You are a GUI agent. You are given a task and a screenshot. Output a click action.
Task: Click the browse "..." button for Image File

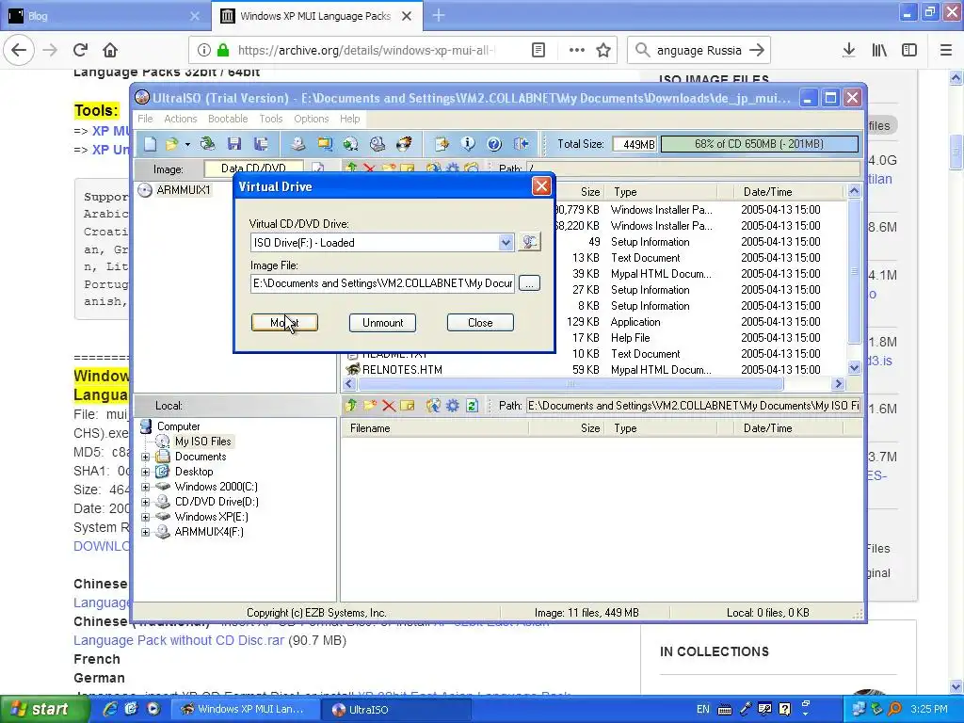[x=529, y=283]
